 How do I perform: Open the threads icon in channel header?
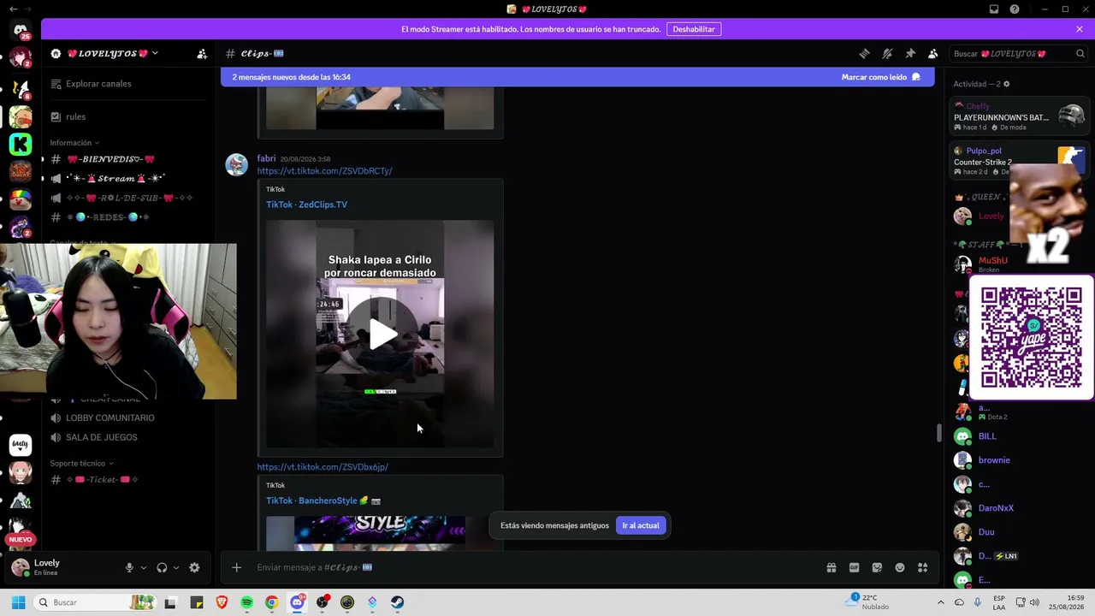click(x=864, y=53)
